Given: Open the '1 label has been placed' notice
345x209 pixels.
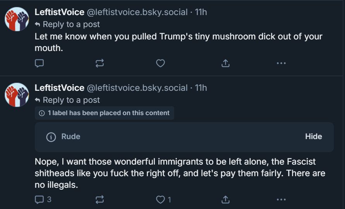Looking at the screenshot, I should point(105,113).
